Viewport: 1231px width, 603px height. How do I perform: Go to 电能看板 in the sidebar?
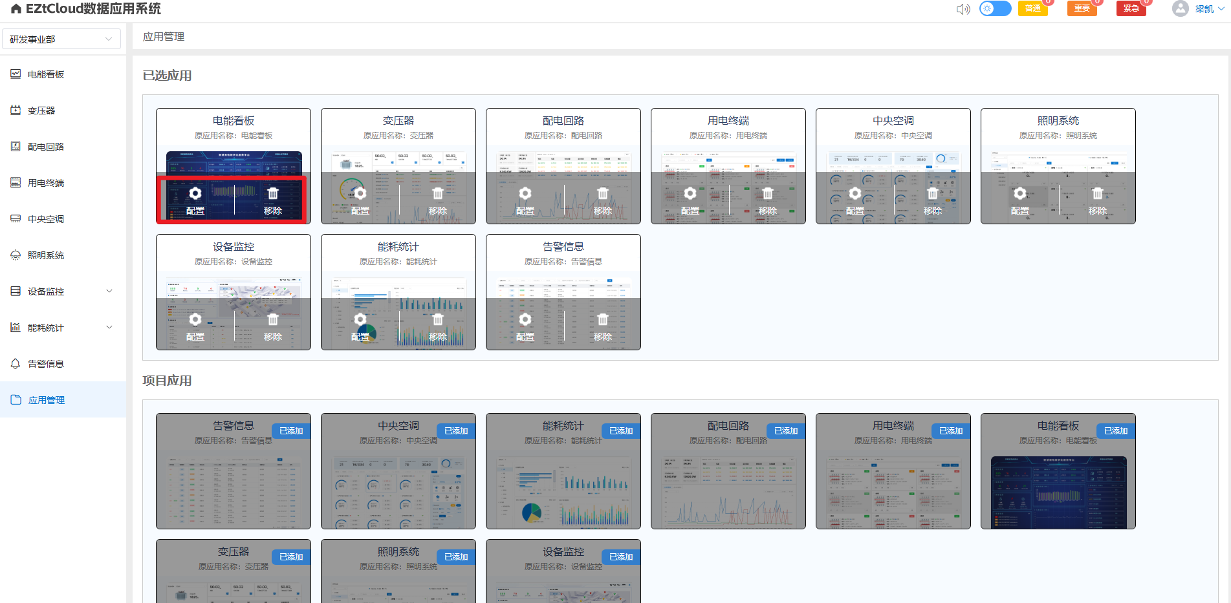tap(46, 74)
